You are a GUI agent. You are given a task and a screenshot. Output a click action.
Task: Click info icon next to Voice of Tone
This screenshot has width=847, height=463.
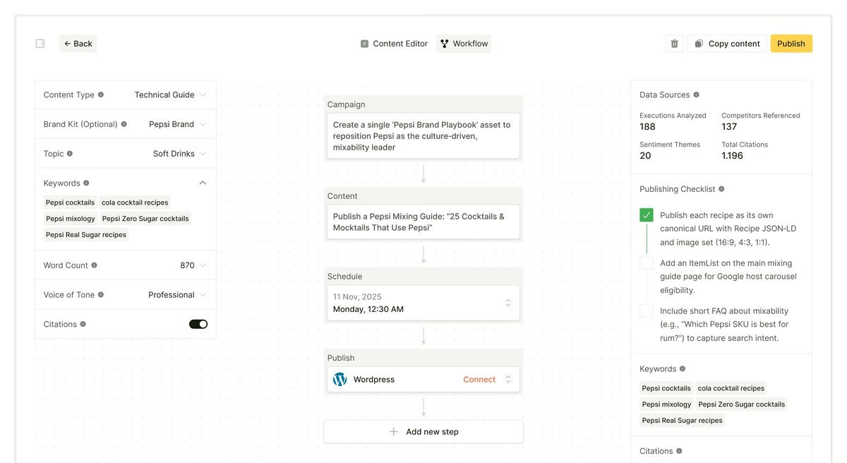point(101,295)
